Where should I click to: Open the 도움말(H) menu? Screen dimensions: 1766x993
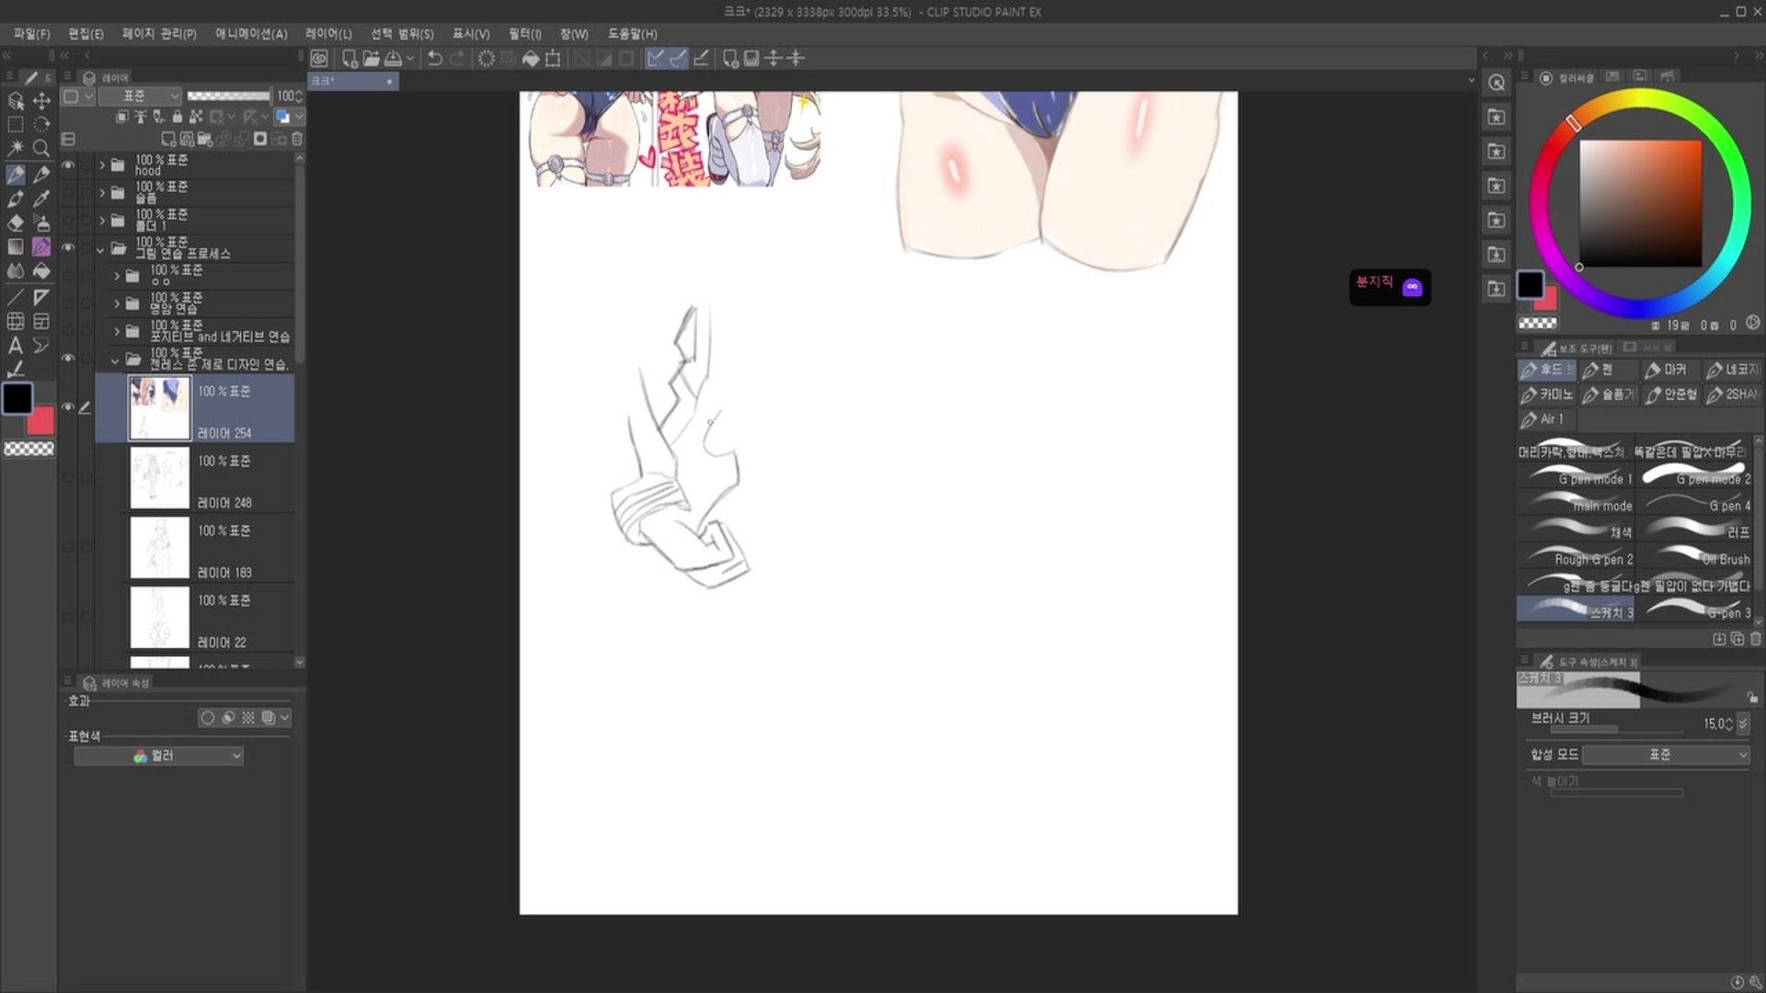[632, 34]
